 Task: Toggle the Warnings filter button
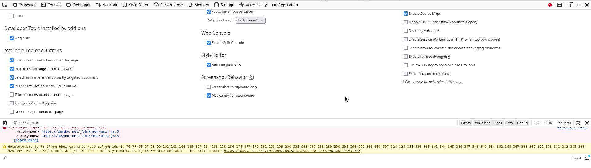482,123
